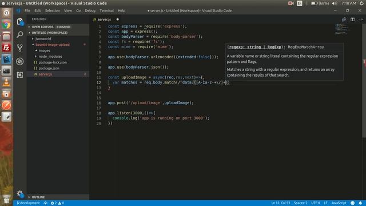Open the Terminal menu
The image size is (366, 206).
coord(106,11)
